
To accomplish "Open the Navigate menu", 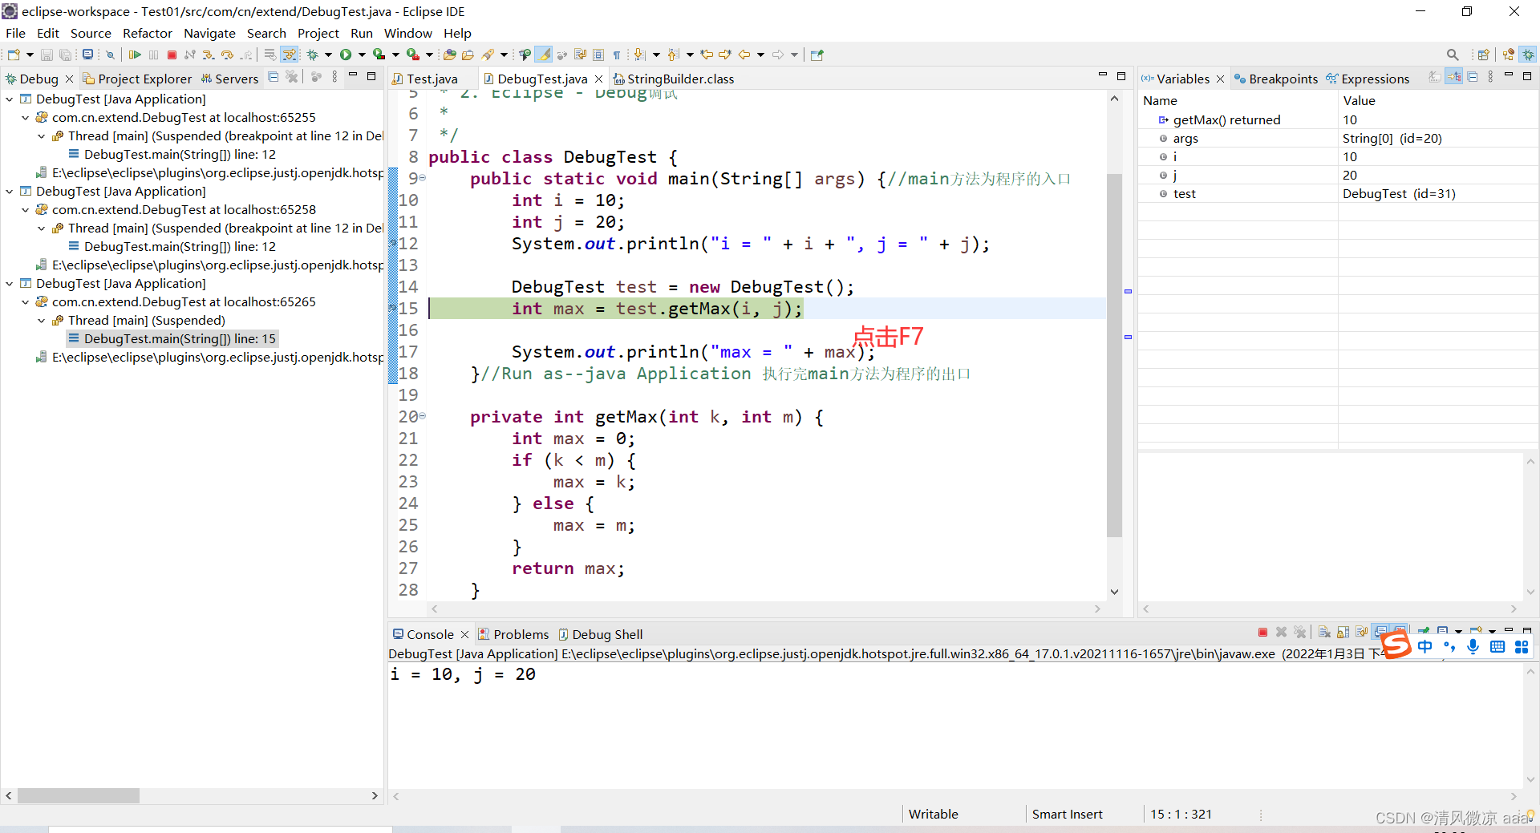I will point(209,33).
